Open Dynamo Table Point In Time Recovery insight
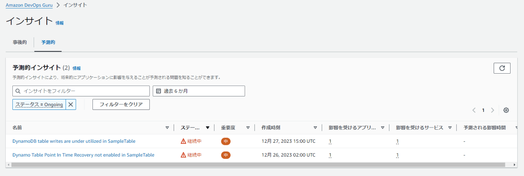This screenshot has width=524, height=176. point(83,155)
